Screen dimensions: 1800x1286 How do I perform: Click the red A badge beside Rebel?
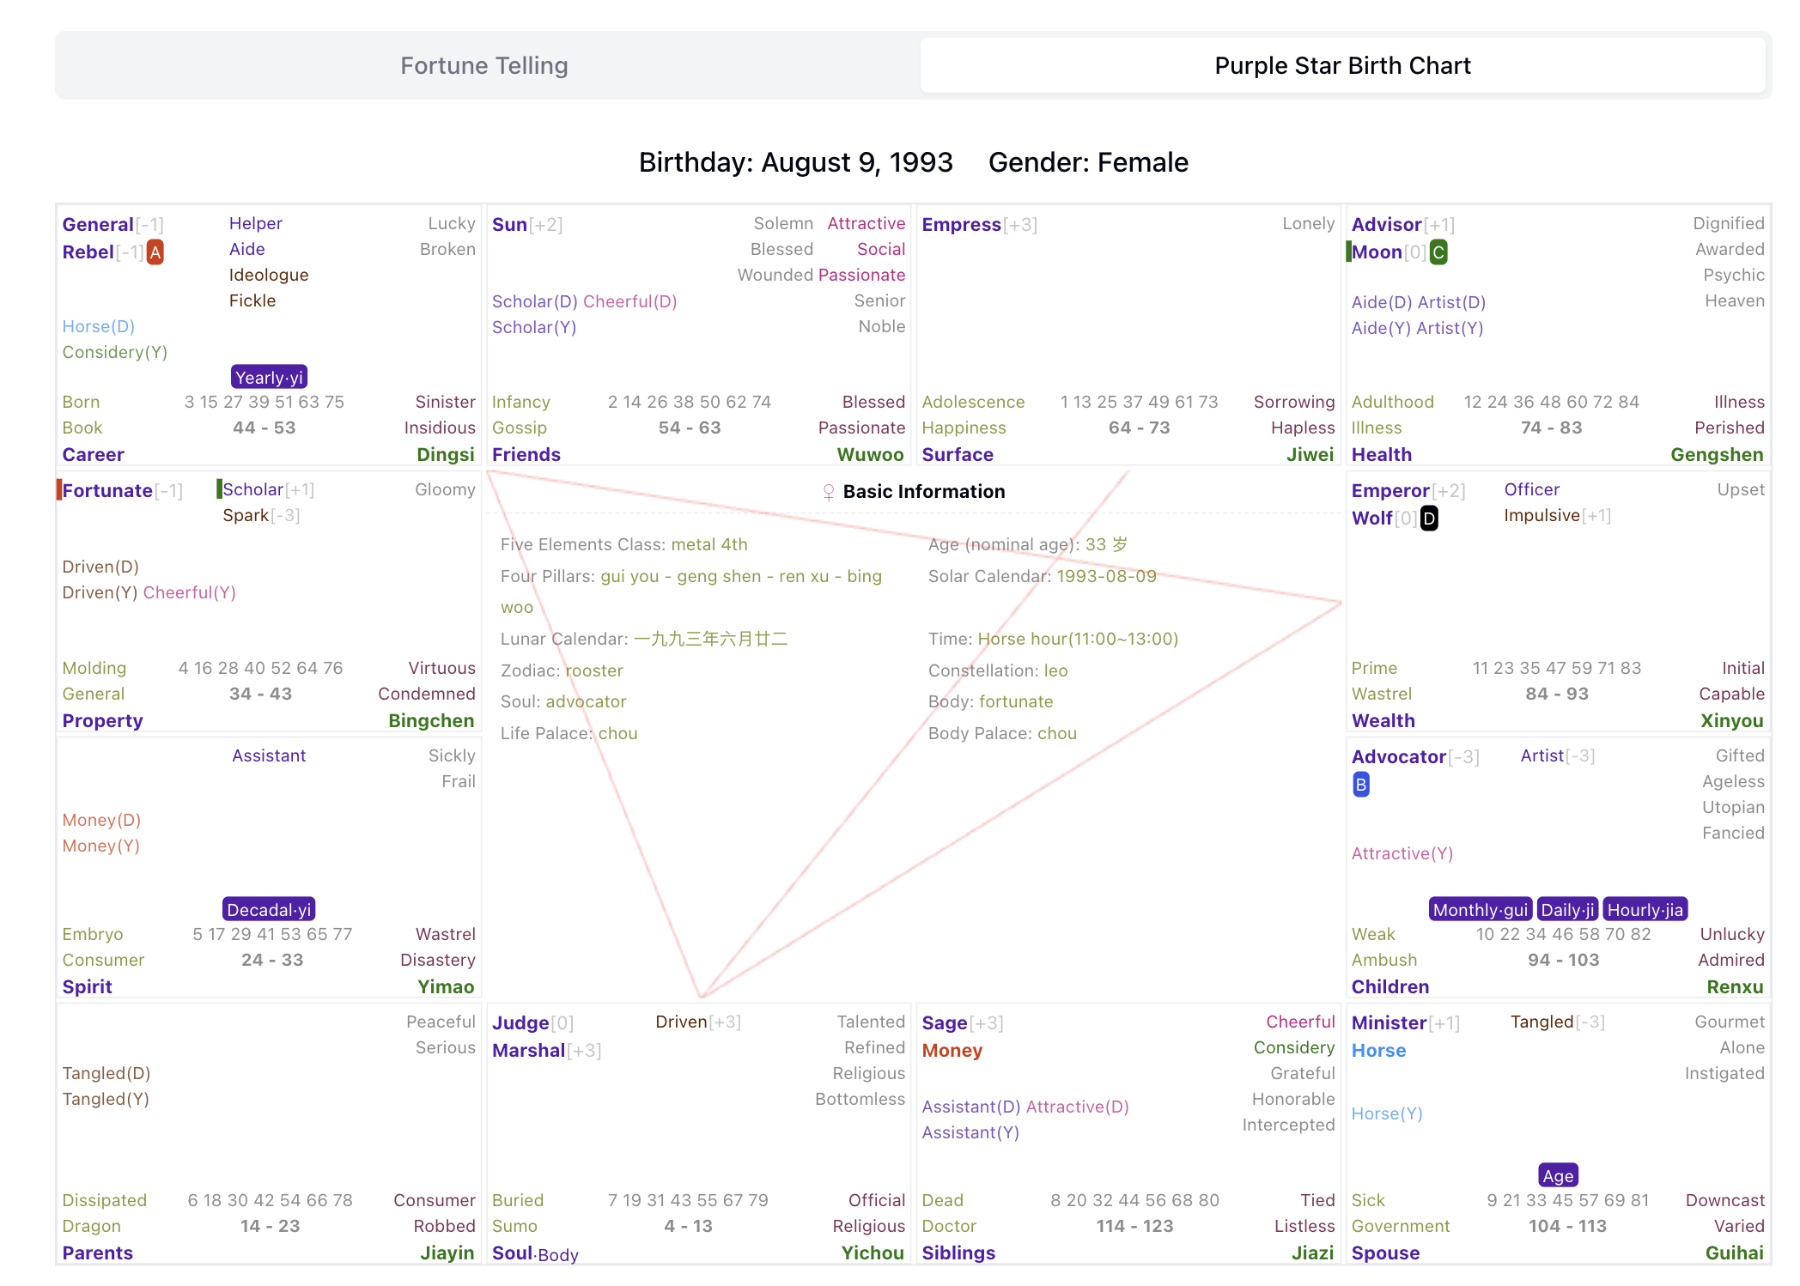155,252
